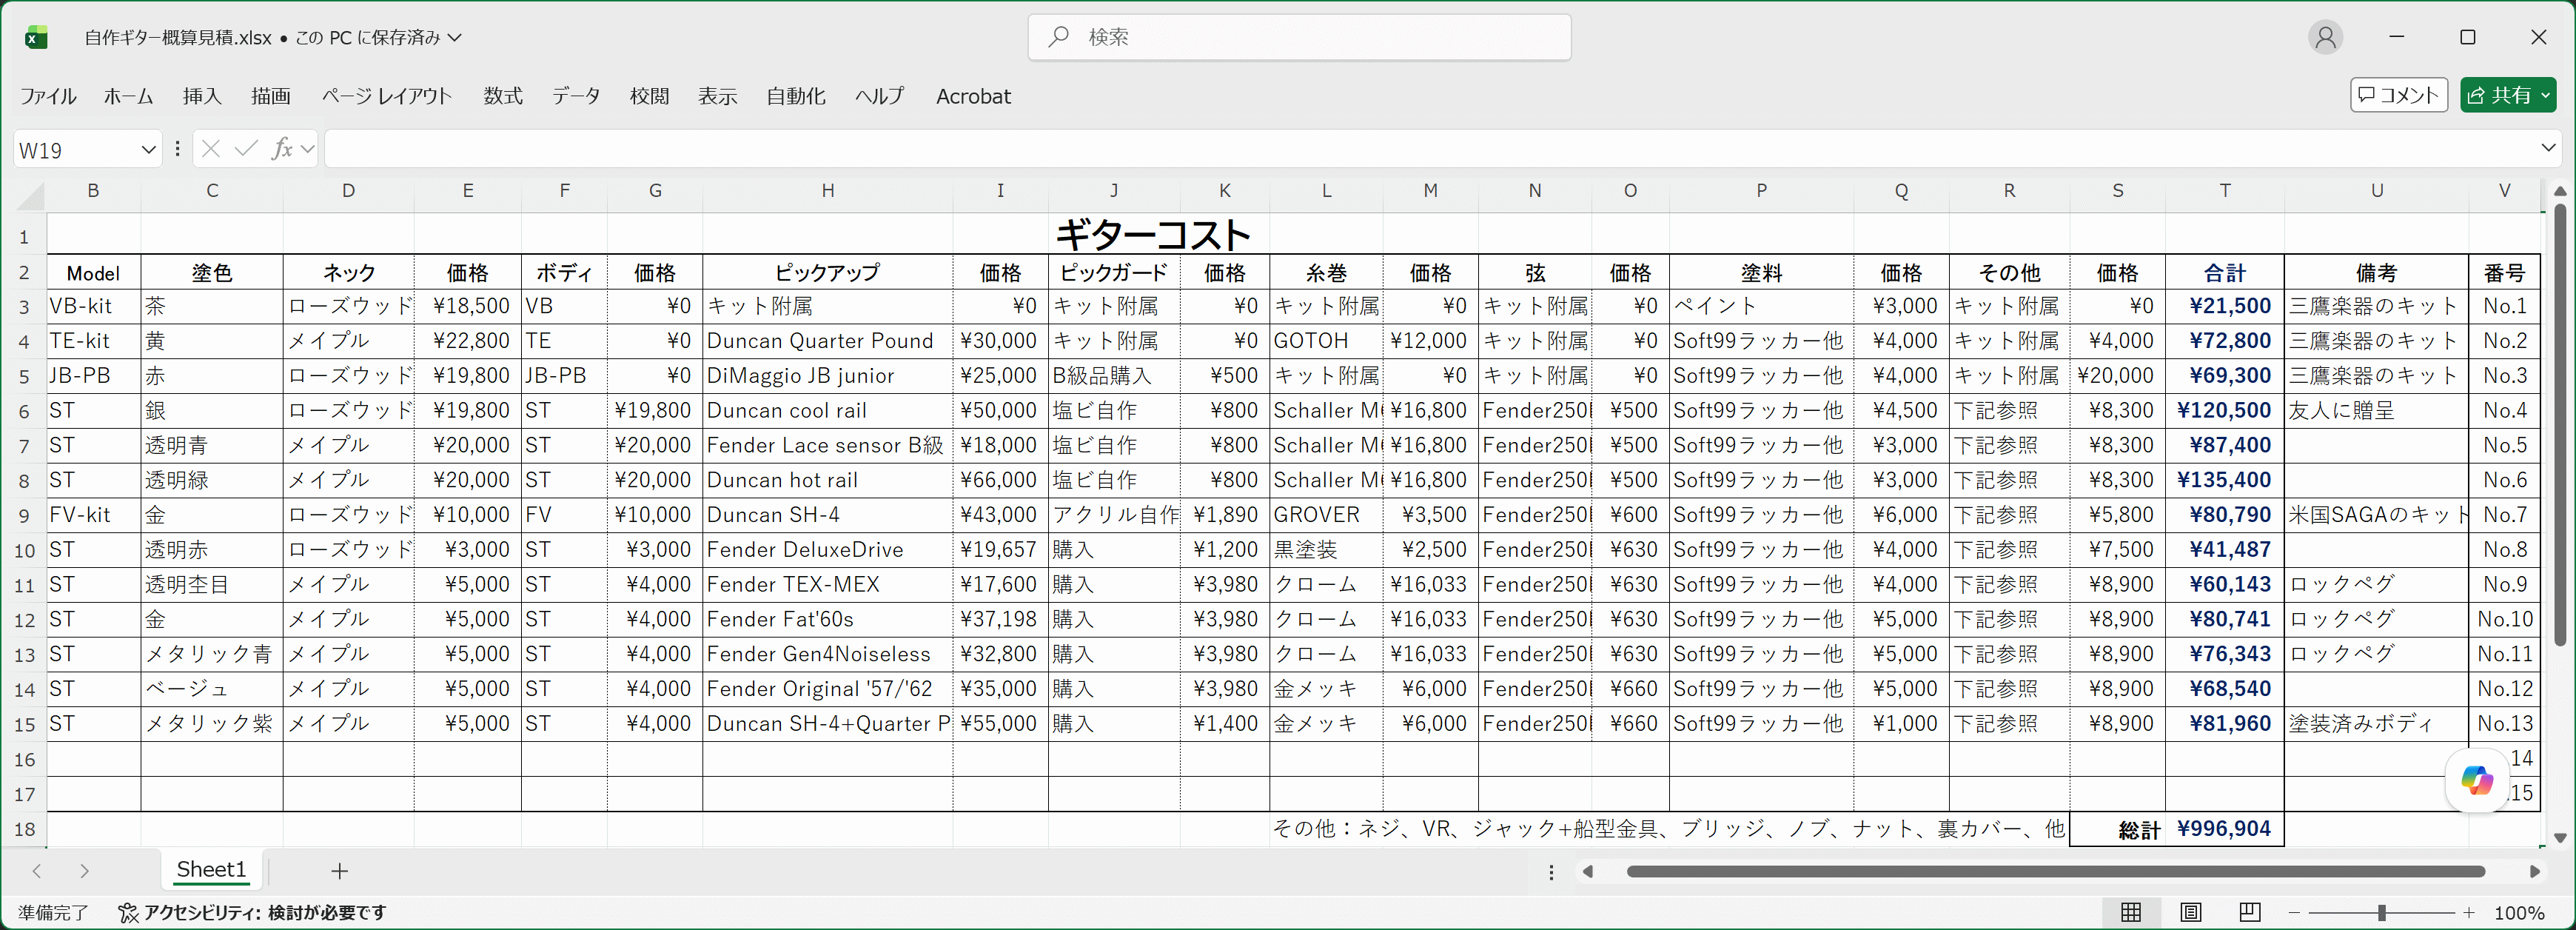The width and height of the screenshot is (2576, 930).
Task: Click the 100% zoom level
Action: pyautogui.click(x=2519, y=912)
